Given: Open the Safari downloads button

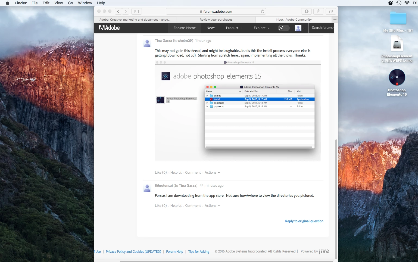Looking at the screenshot, I should tap(307, 11).
